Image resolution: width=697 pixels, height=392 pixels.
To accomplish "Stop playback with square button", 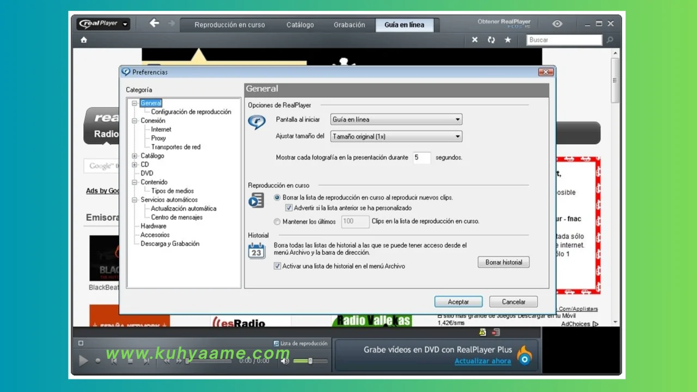I will pos(130,360).
